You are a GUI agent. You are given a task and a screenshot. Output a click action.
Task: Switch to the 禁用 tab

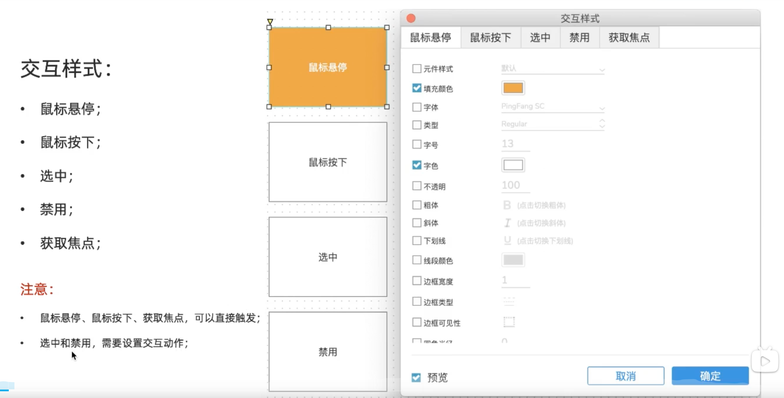[x=579, y=37]
